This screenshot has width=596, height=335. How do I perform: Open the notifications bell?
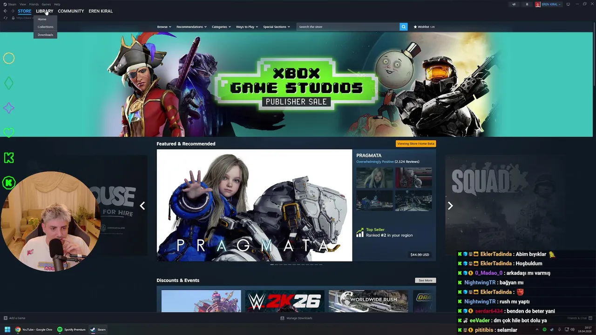[x=527, y=4]
